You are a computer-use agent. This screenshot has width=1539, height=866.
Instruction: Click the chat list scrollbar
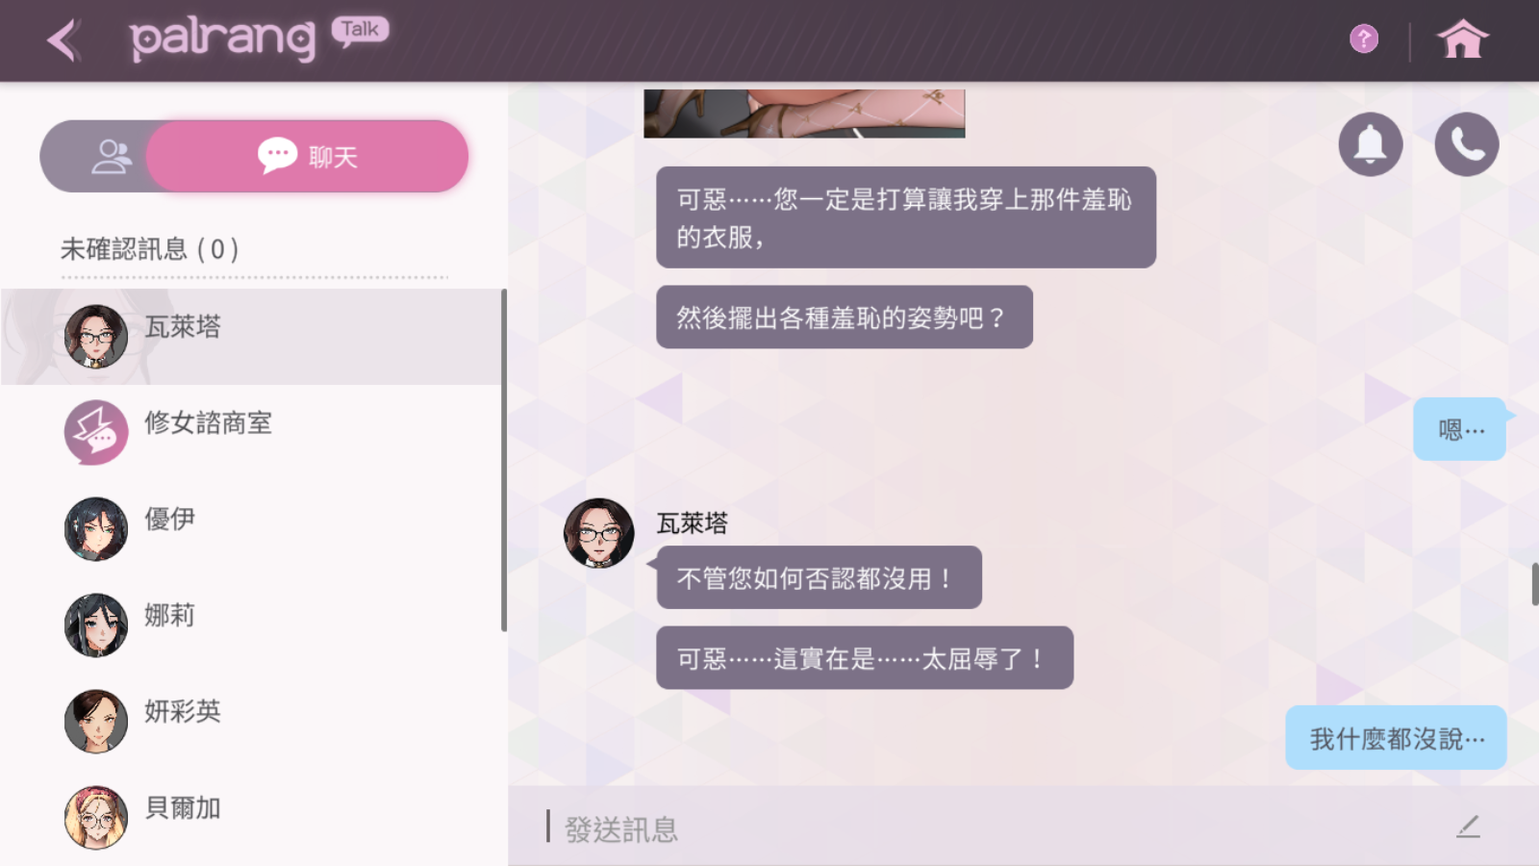(x=504, y=460)
